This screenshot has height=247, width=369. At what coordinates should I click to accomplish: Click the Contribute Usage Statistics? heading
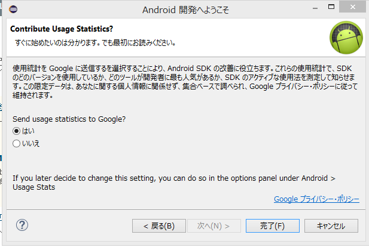tap(62, 29)
